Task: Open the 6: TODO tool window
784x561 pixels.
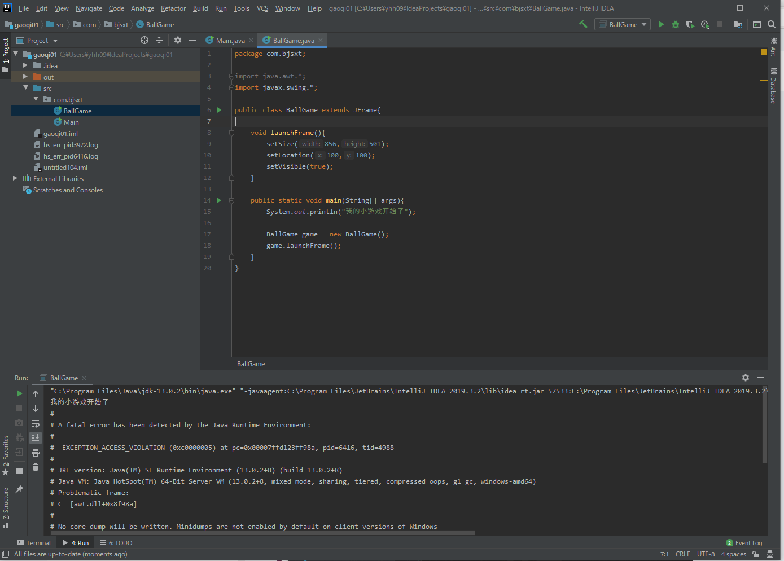Action: click(116, 543)
